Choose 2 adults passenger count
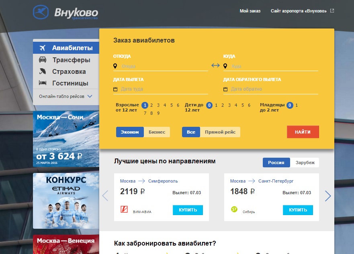This screenshot has height=254, width=354. (x=151, y=105)
